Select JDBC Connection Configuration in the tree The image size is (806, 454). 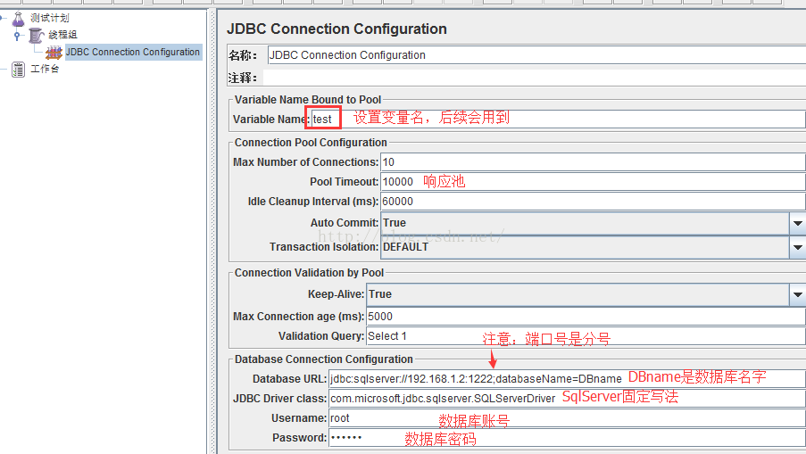pos(133,52)
